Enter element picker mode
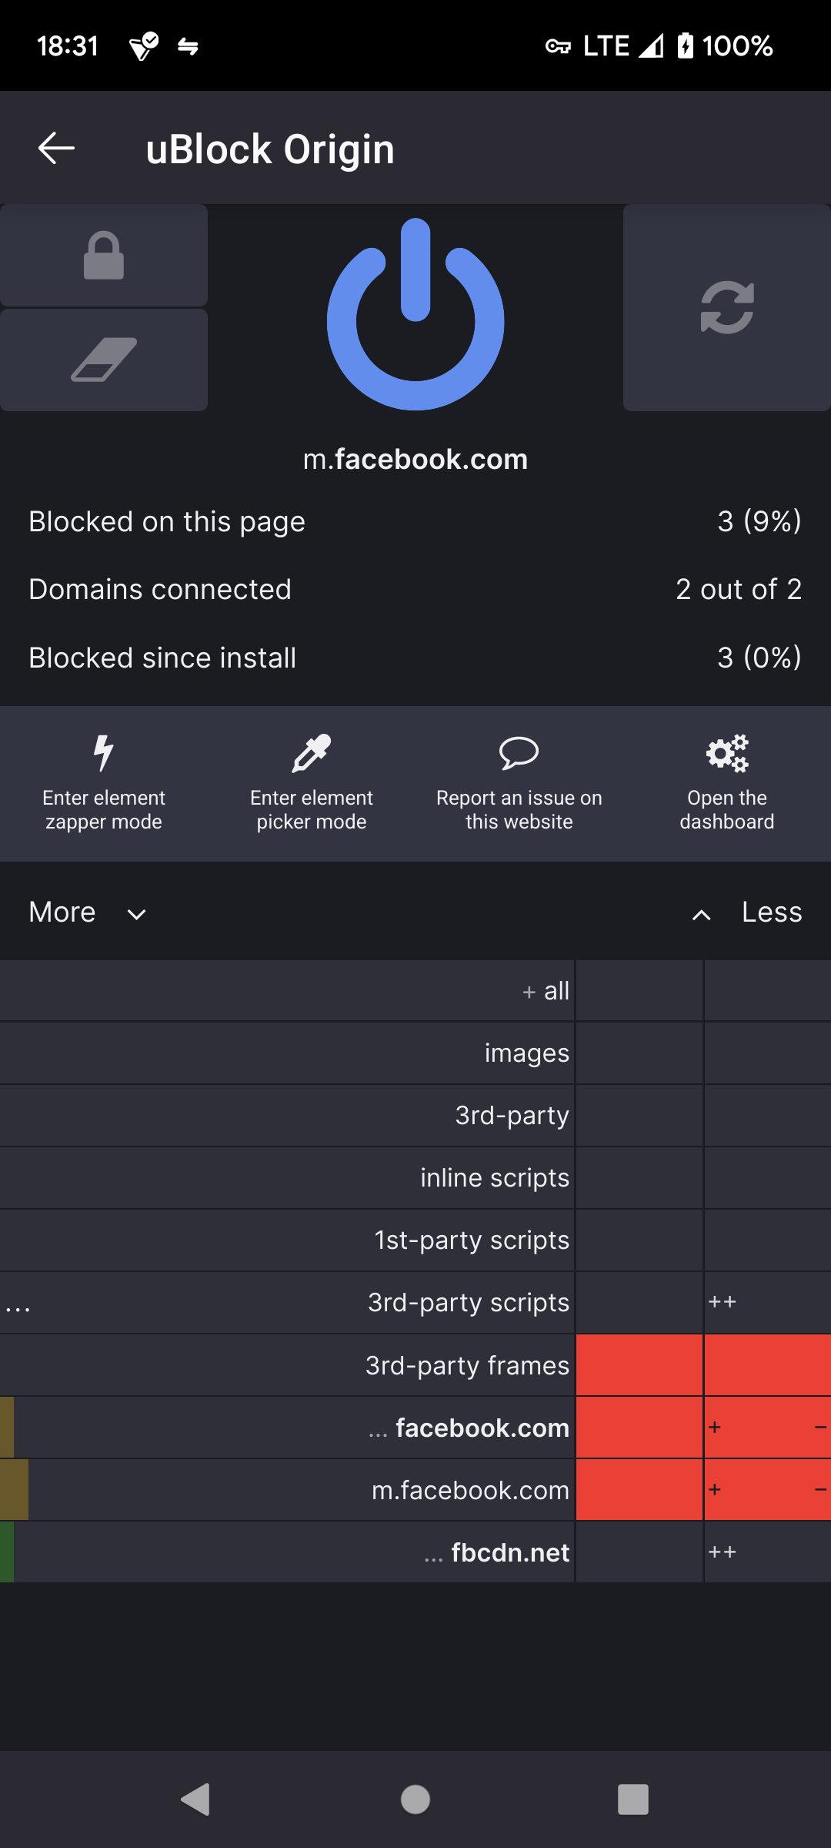Viewport: 831px width, 1848px height. point(312,783)
